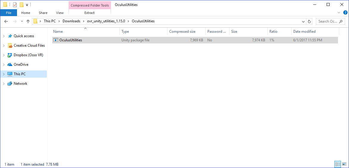Expand the This PC node
349x168 pixels.
click(4, 74)
